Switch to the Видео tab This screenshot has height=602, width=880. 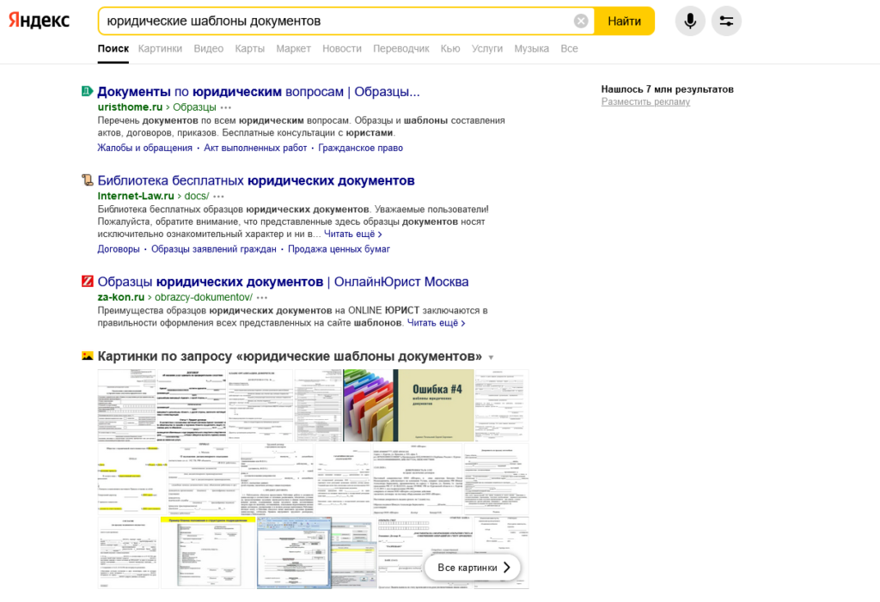[209, 49]
